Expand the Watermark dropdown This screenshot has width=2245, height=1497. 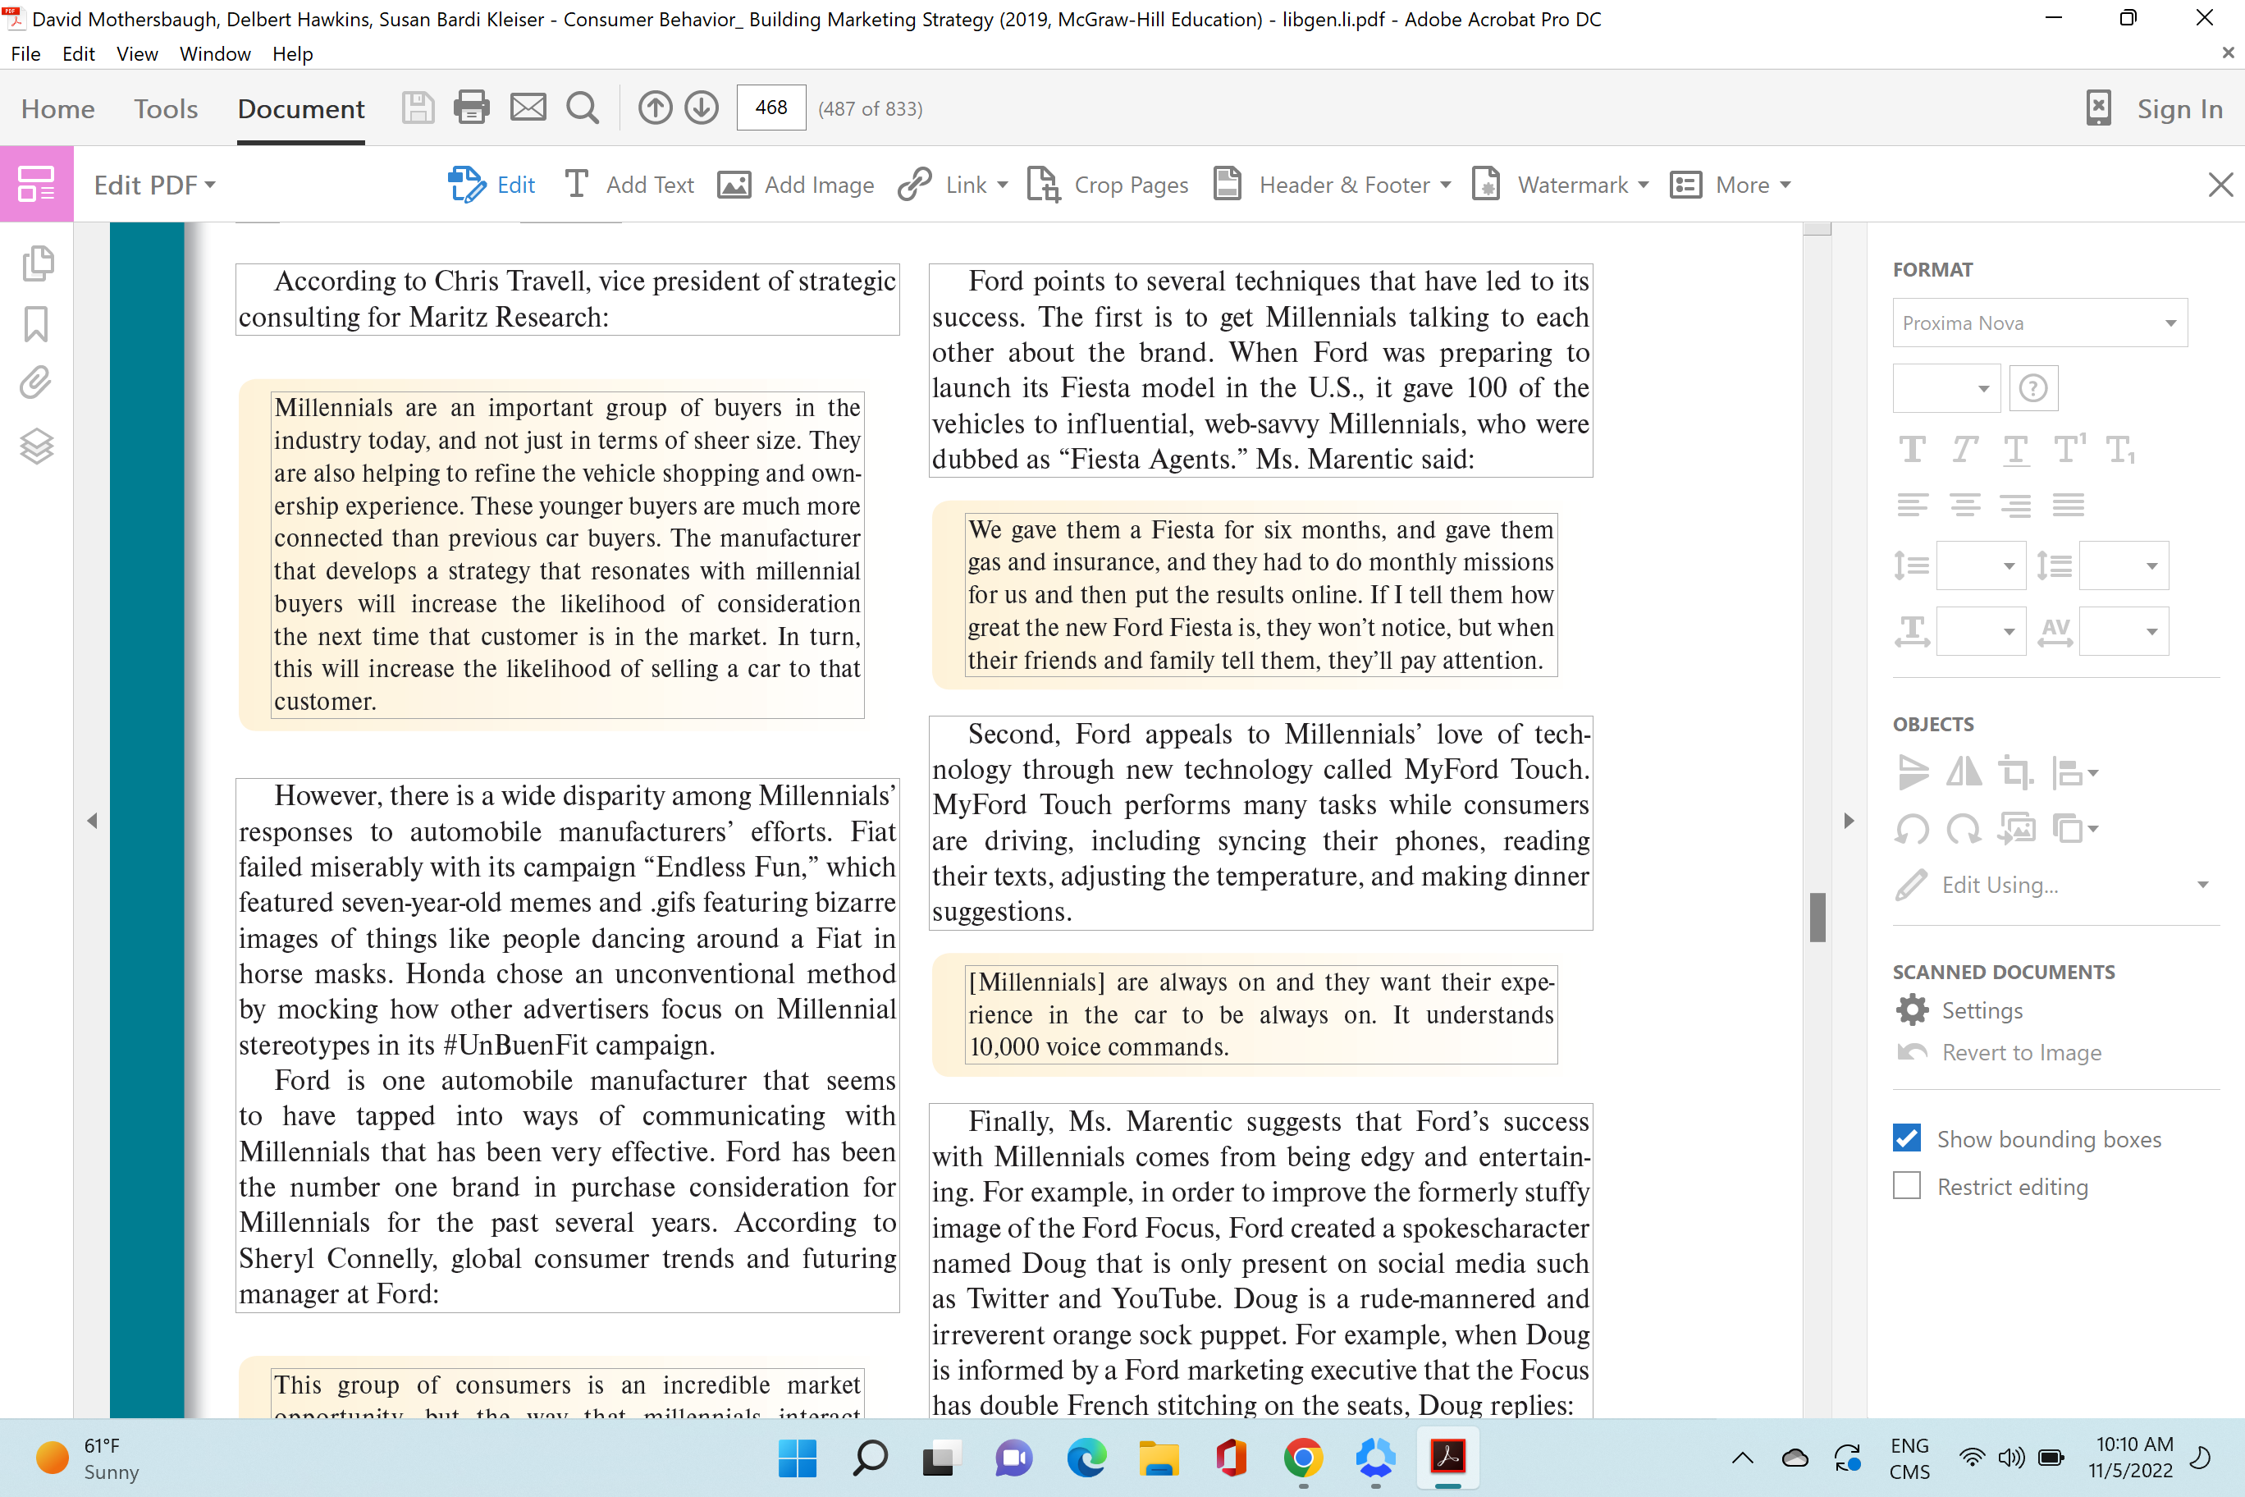(1643, 185)
